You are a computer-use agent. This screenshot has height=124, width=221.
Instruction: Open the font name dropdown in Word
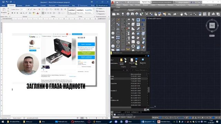(20, 9)
